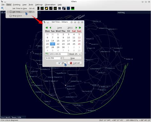Image resolution: width=151 pixels, height=122 pixels.
Task: Go to previous year with double-left arrow
Action: click(x=47, y=28)
